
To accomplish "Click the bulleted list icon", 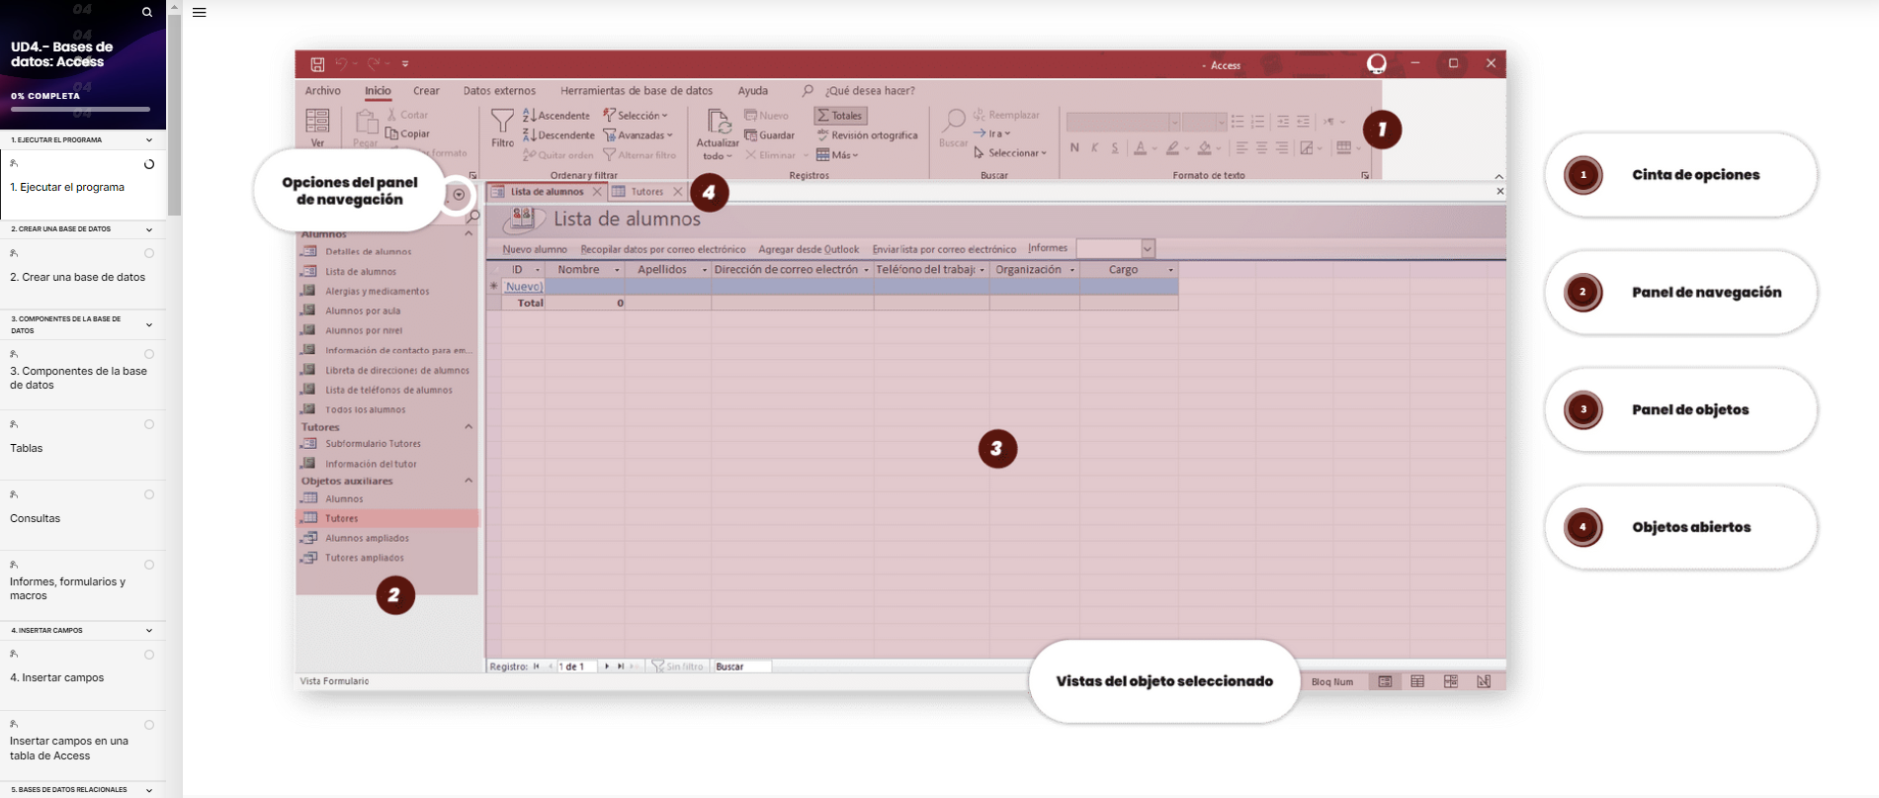I will click(1238, 122).
